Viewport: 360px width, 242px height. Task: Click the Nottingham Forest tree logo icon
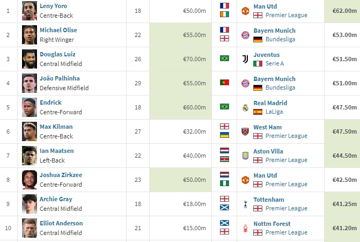245,228
